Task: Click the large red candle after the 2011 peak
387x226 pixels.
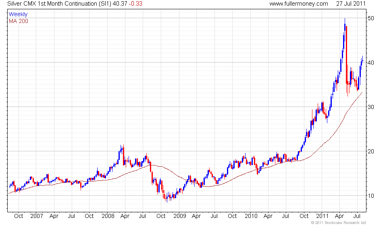Action: pyautogui.click(x=347, y=55)
